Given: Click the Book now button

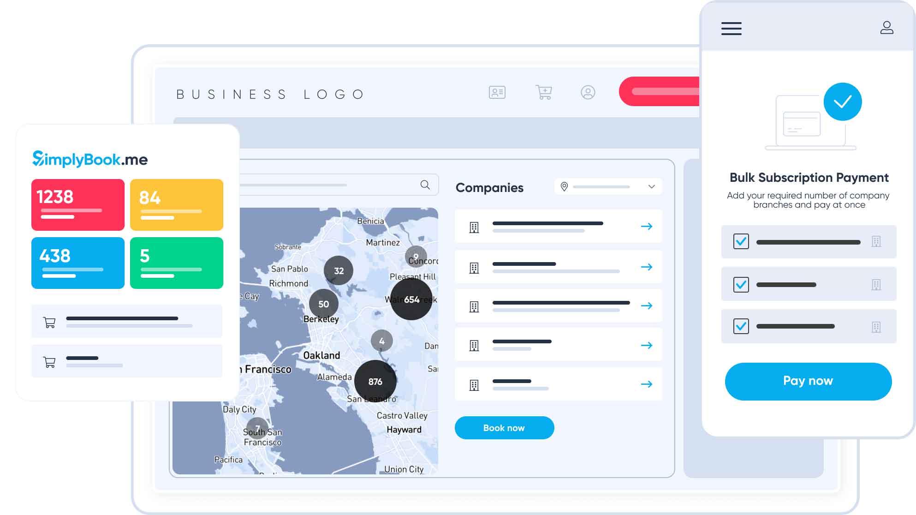Looking at the screenshot, I should pos(504,428).
